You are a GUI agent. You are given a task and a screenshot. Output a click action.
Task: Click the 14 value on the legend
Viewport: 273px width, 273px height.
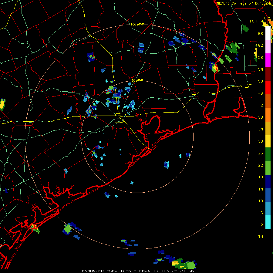261,189
